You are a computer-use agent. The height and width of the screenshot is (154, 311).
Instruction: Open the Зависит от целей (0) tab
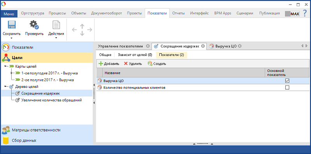pyautogui.click(x=135, y=55)
